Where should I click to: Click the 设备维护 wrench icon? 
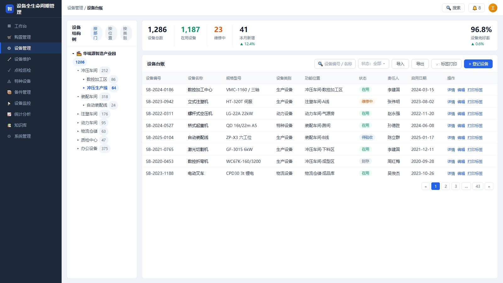point(9,59)
